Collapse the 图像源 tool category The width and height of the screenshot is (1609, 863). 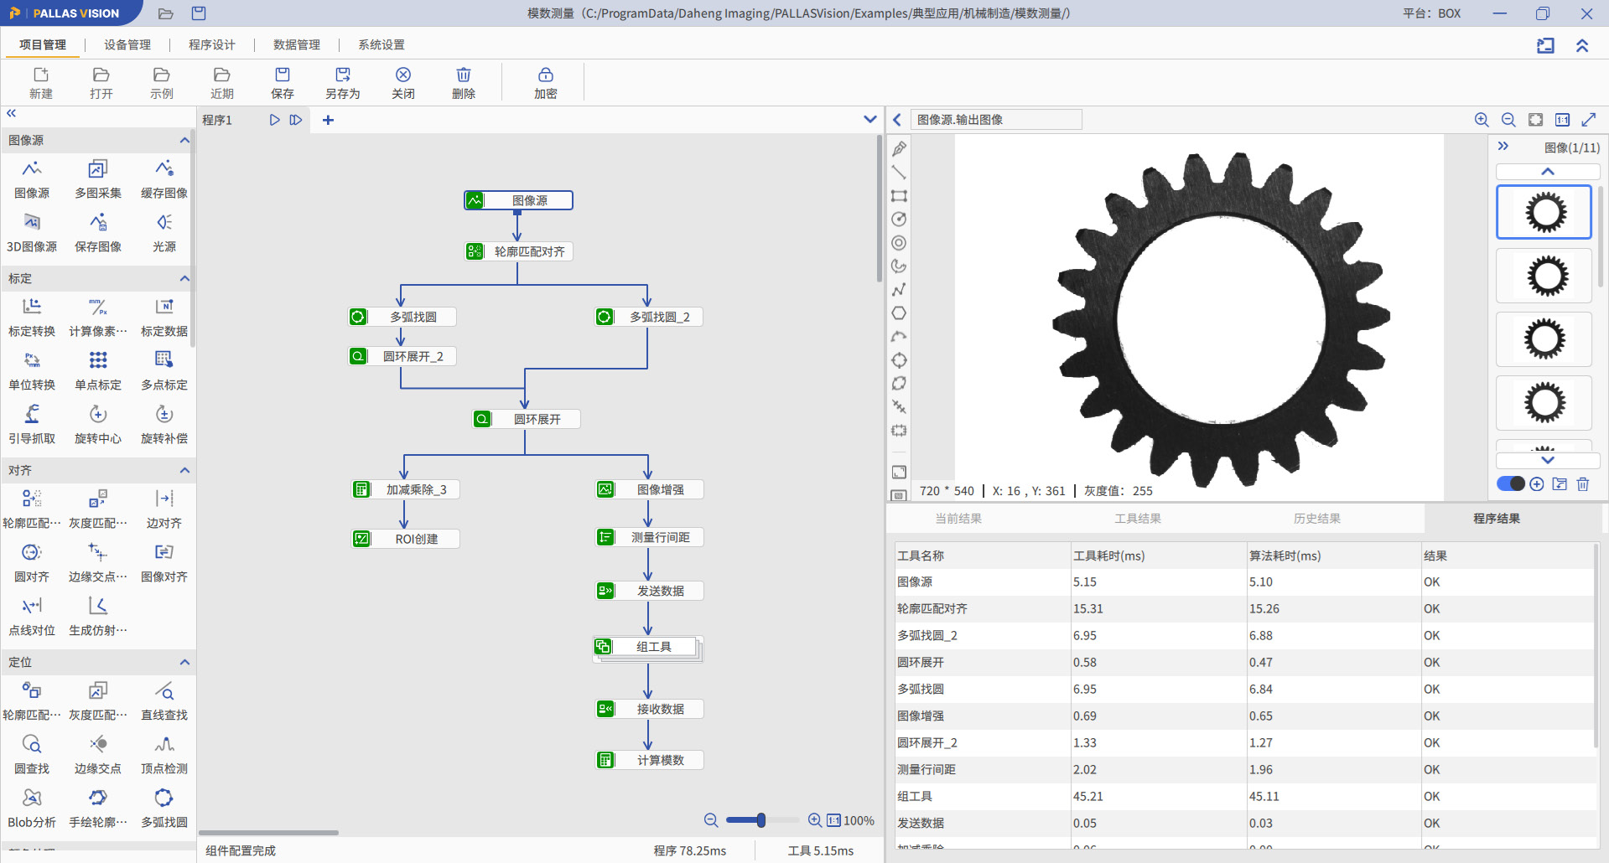[184, 140]
